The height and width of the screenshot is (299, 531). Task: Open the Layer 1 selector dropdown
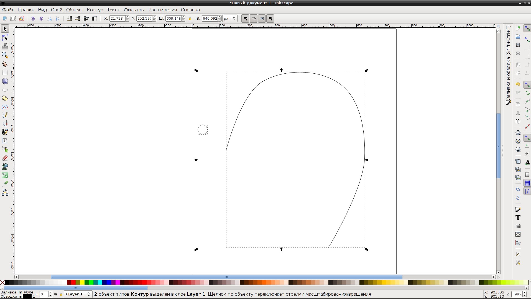coord(78,294)
